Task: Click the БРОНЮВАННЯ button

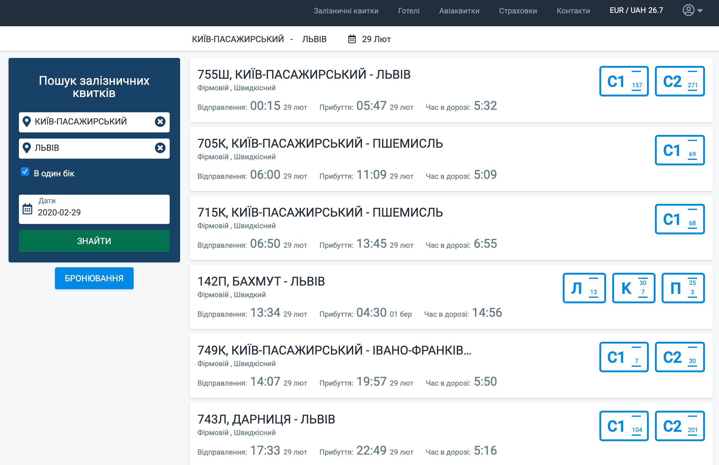Action: point(94,278)
